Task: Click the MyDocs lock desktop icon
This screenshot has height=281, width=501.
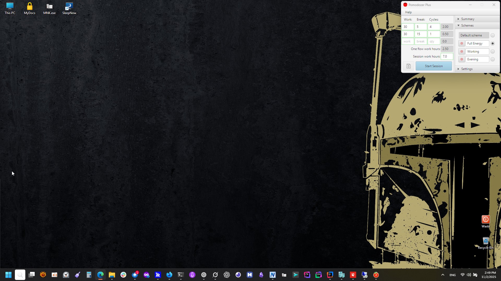Action: 29,6
